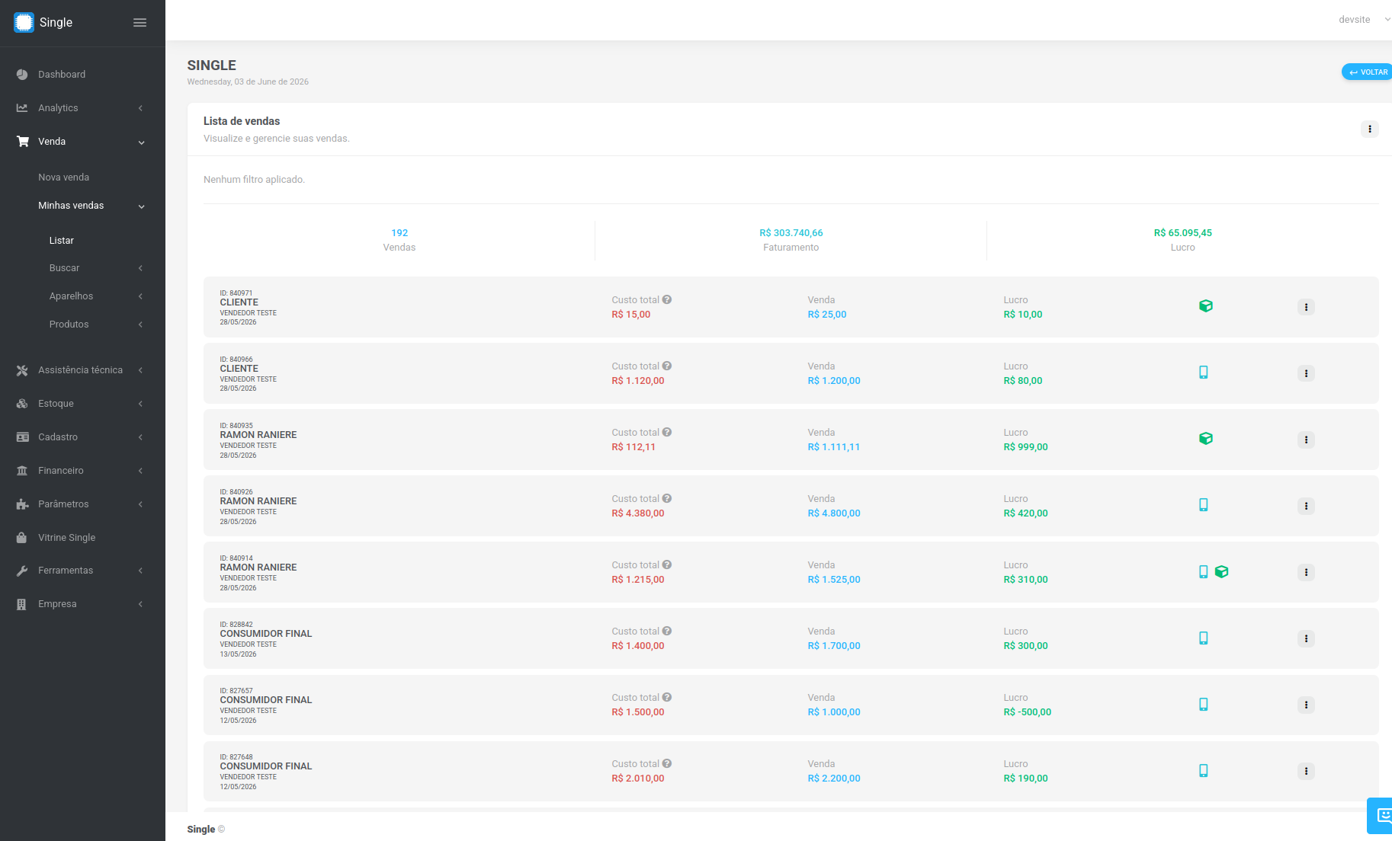1392x841 pixels.
Task: Click the Empresa building icon
Action: pyautogui.click(x=21, y=604)
